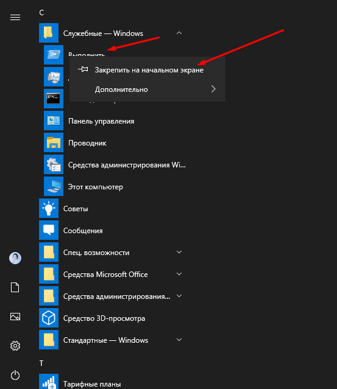
Task: Click the Проводник folder icon
Action: [x=54, y=142]
